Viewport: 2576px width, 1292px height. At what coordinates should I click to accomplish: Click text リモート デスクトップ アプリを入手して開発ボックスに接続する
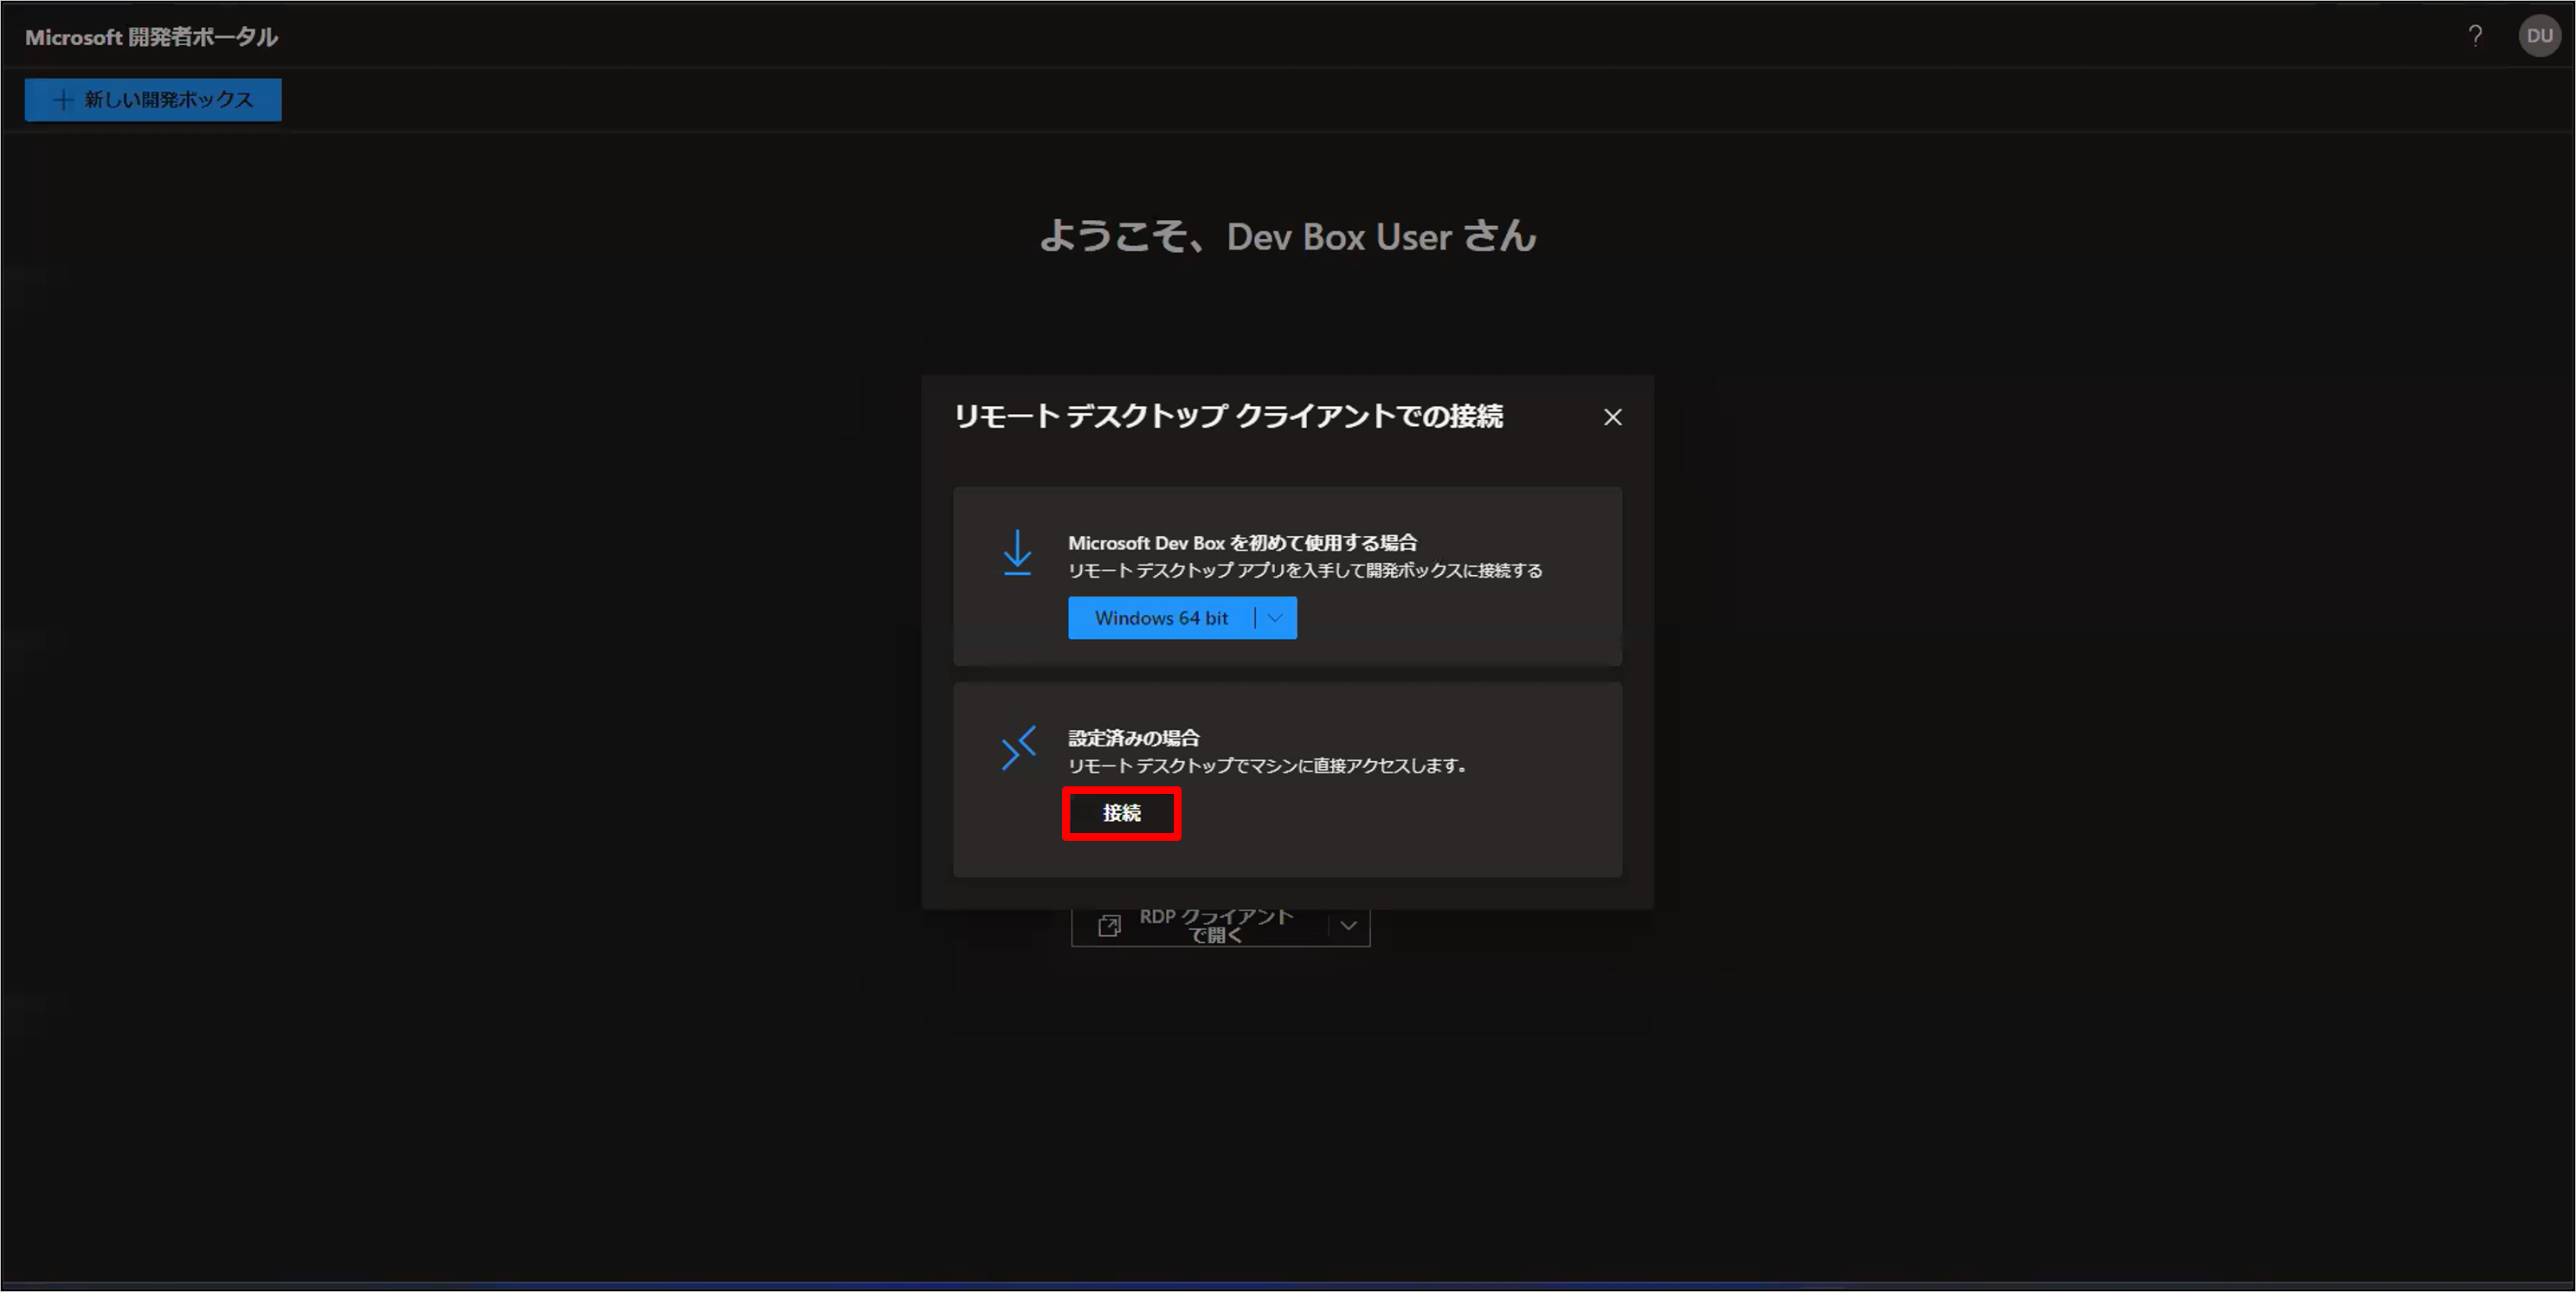coord(1305,571)
